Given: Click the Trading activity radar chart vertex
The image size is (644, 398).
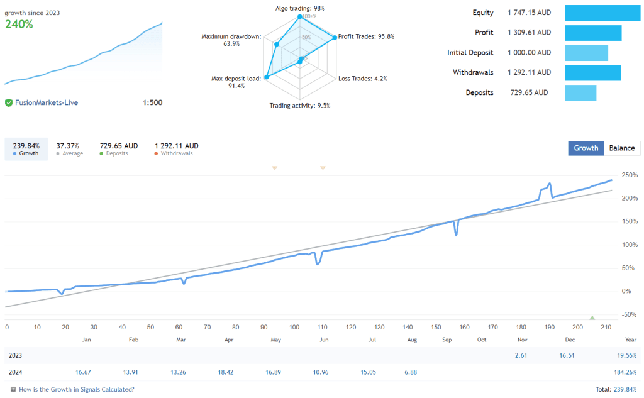Looking at the screenshot, I should pos(300,62).
